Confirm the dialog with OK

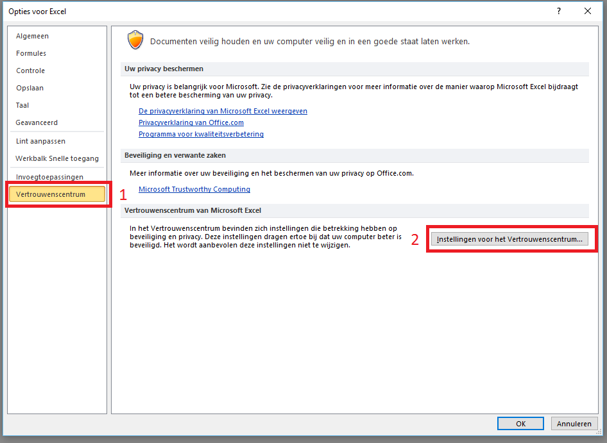(520, 424)
